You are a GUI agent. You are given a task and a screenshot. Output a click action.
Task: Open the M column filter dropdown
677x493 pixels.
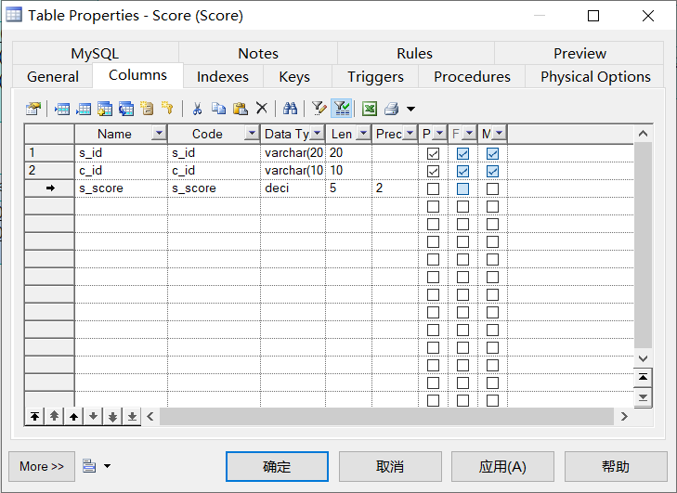click(x=499, y=134)
